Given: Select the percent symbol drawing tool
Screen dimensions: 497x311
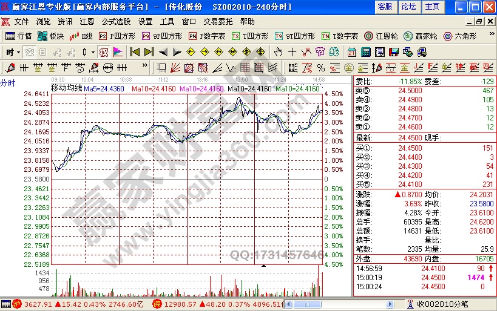Looking at the screenshot, I should [320, 67].
